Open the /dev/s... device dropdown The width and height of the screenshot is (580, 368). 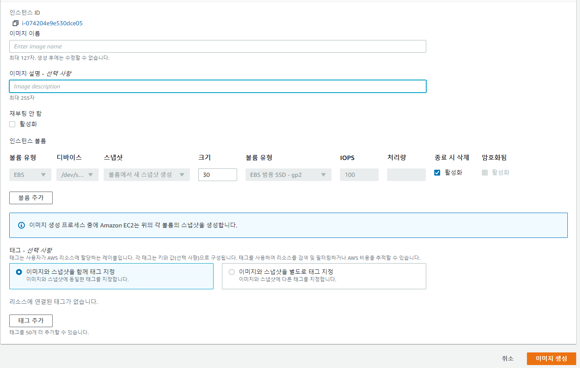click(78, 175)
